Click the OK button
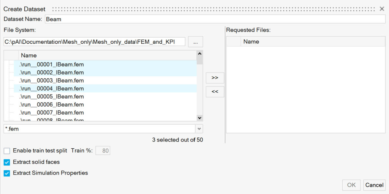The image size is (389, 194). 351,185
